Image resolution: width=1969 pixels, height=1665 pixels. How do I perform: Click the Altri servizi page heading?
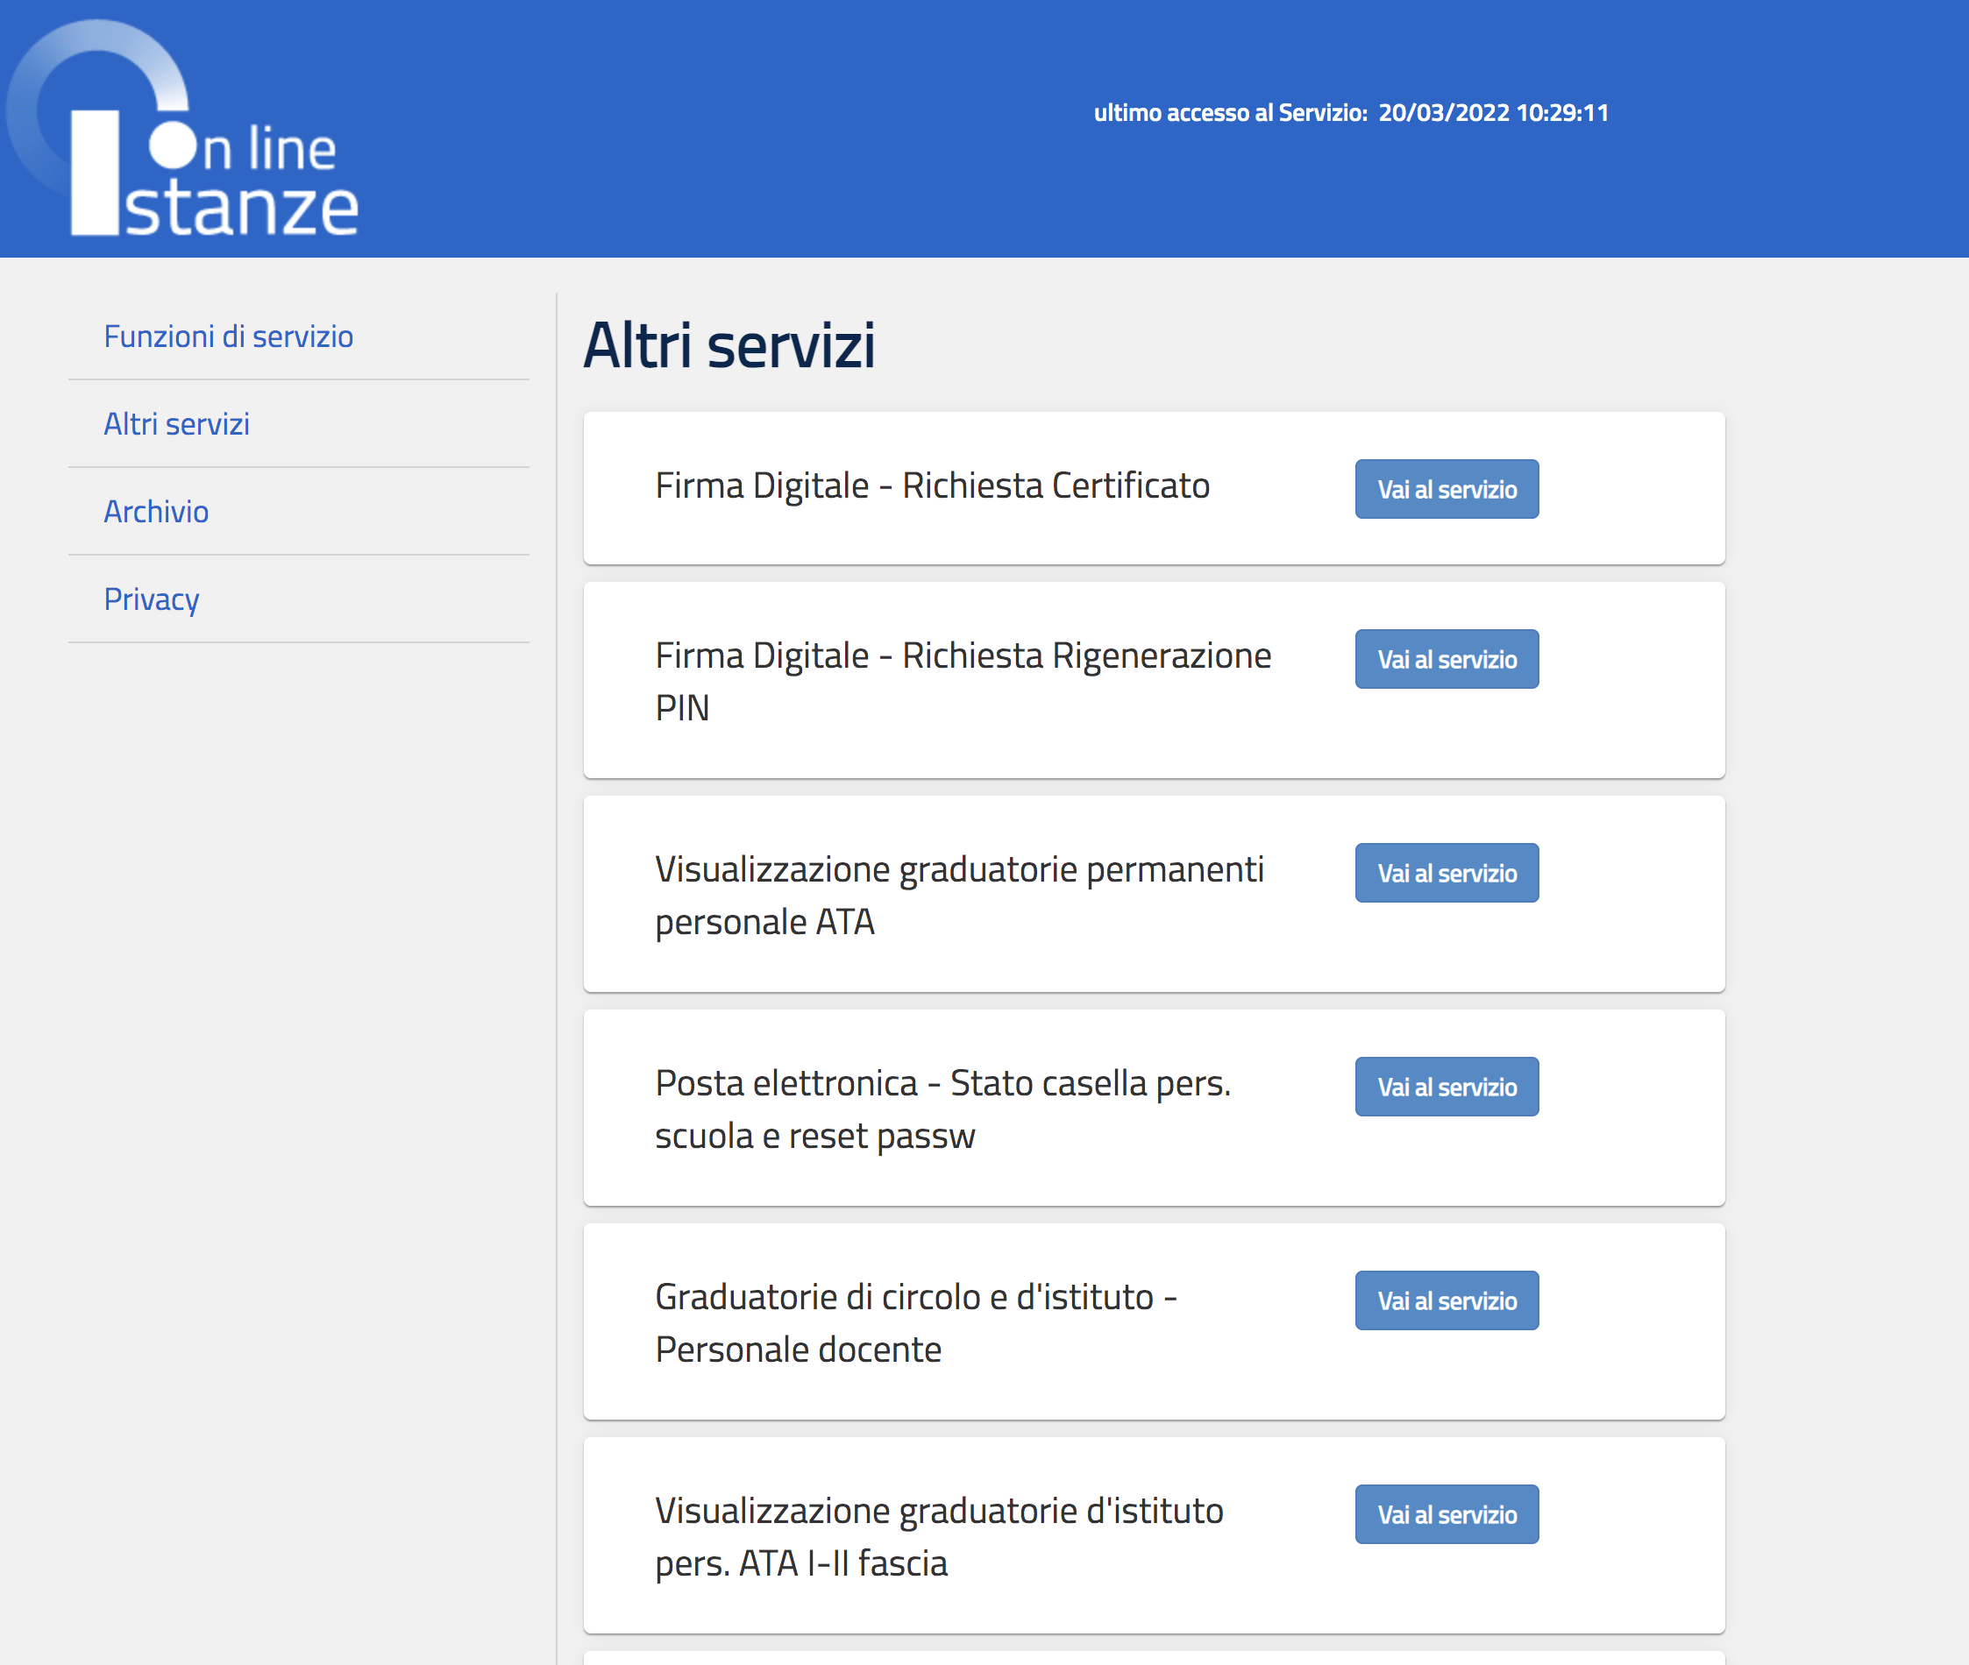729,345
